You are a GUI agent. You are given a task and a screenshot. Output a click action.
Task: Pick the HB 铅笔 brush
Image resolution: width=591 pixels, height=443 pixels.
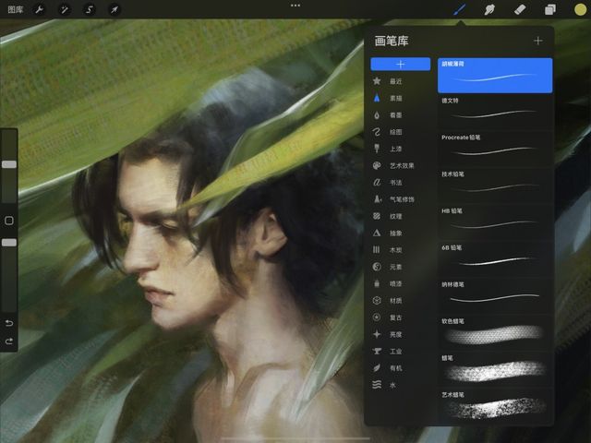tap(495, 222)
